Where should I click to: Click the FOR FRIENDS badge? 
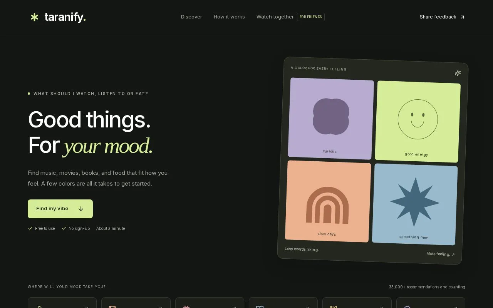coord(311,17)
